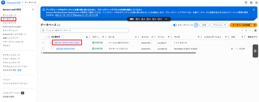Collapse the Aurora and RDS sidebar chevron

pyautogui.click(x=33, y=10)
